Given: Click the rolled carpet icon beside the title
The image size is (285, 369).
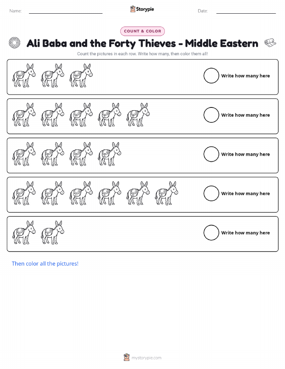Looking at the screenshot, I should coord(270,43).
